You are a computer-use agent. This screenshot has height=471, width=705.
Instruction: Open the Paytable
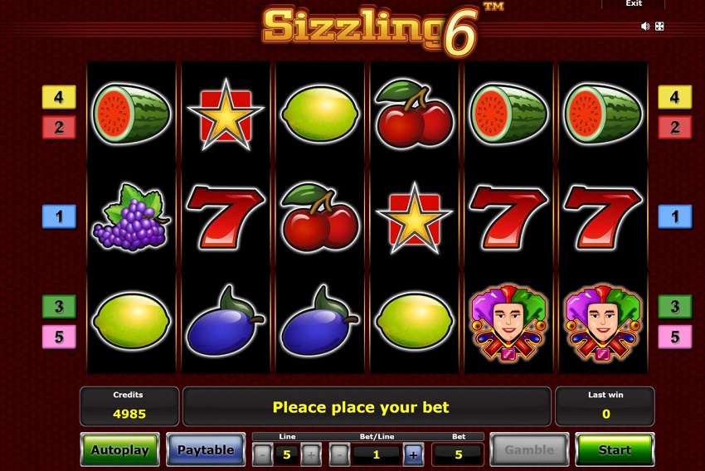coord(206,449)
